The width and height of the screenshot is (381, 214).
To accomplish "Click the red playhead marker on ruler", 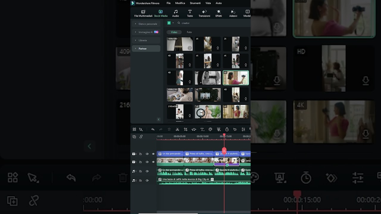I will click(224, 135).
